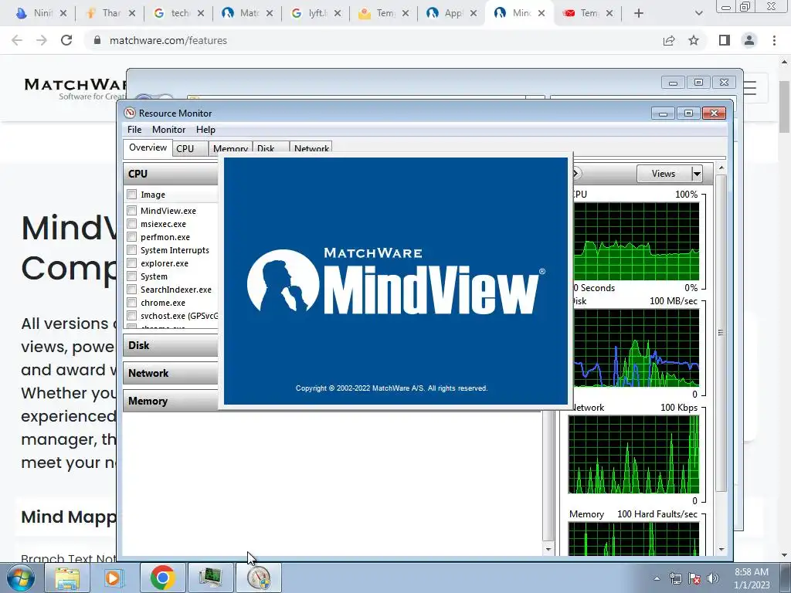The image size is (791, 593).
Task: Click the Chrome page vertical scrollbar thumb
Action: pos(784,107)
